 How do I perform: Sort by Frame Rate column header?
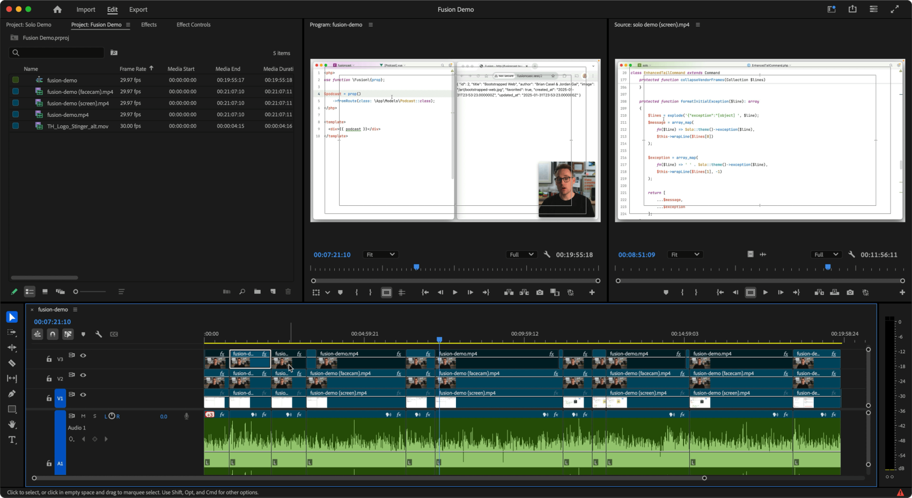point(133,69)
